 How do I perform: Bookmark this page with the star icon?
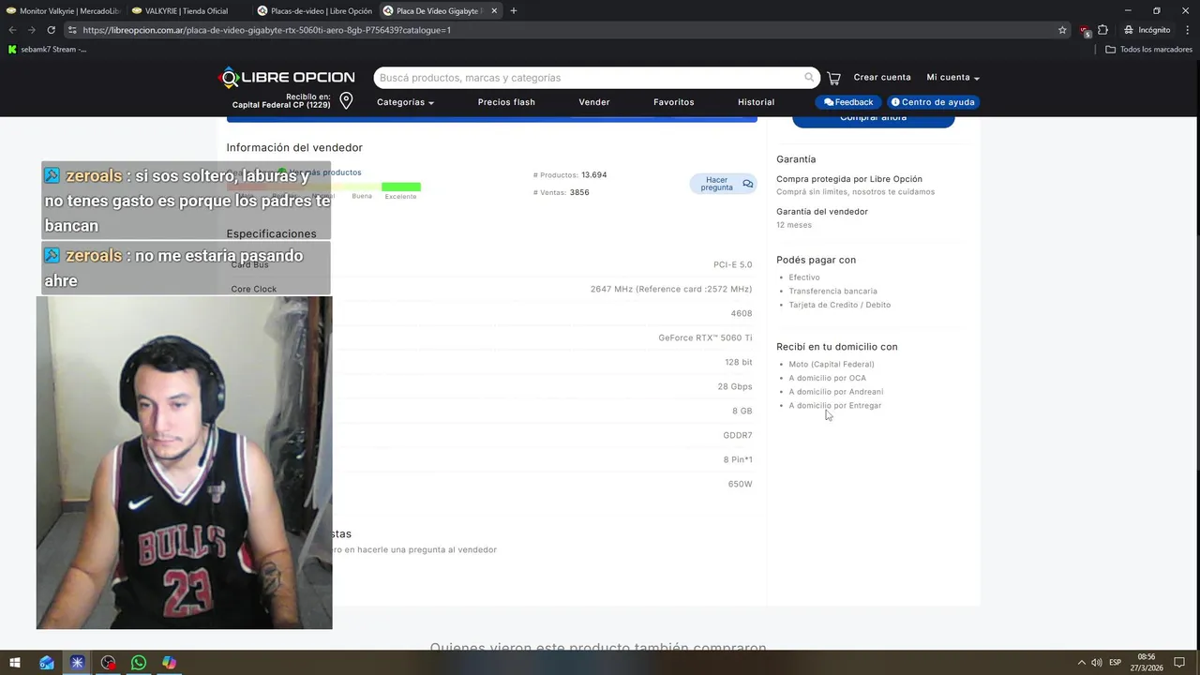pyautogui.click(x=1062, y=30)
